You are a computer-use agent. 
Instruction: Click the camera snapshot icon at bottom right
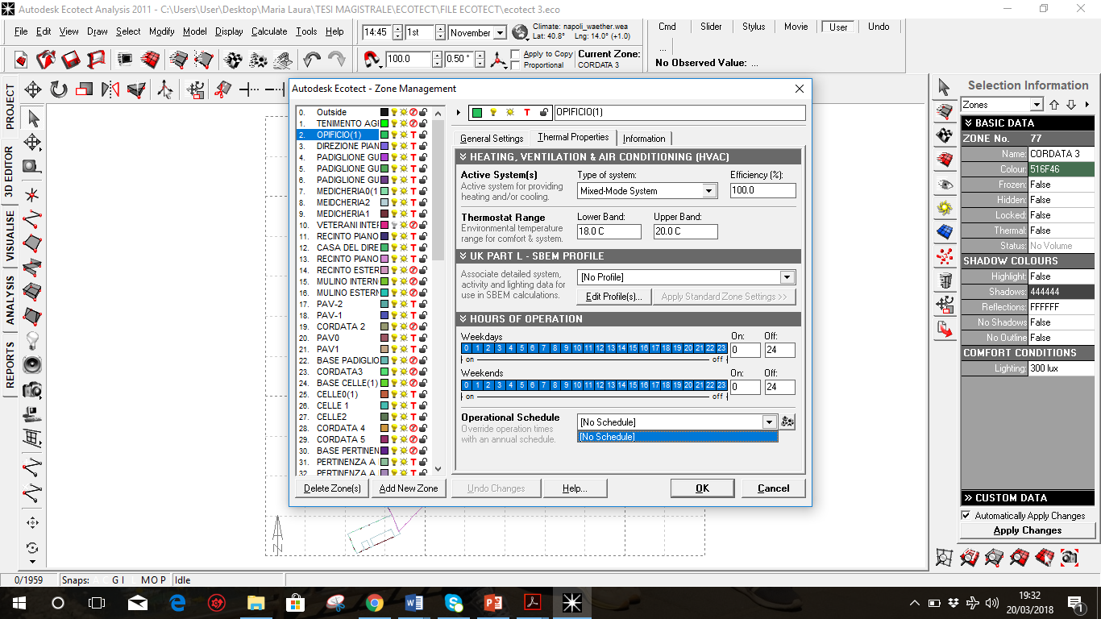1070,557
